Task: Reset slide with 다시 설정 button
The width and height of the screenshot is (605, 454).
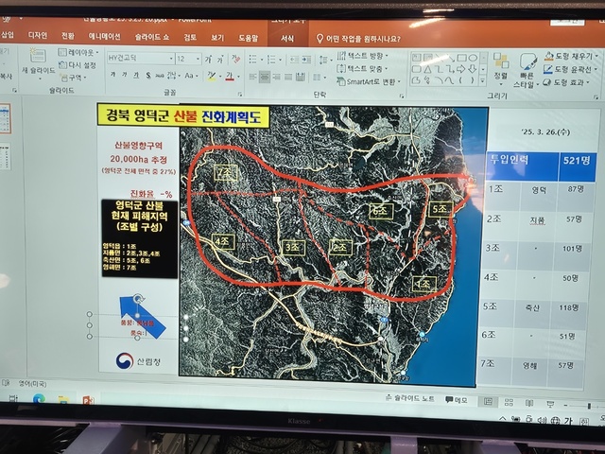Action: tap(78, 65)
